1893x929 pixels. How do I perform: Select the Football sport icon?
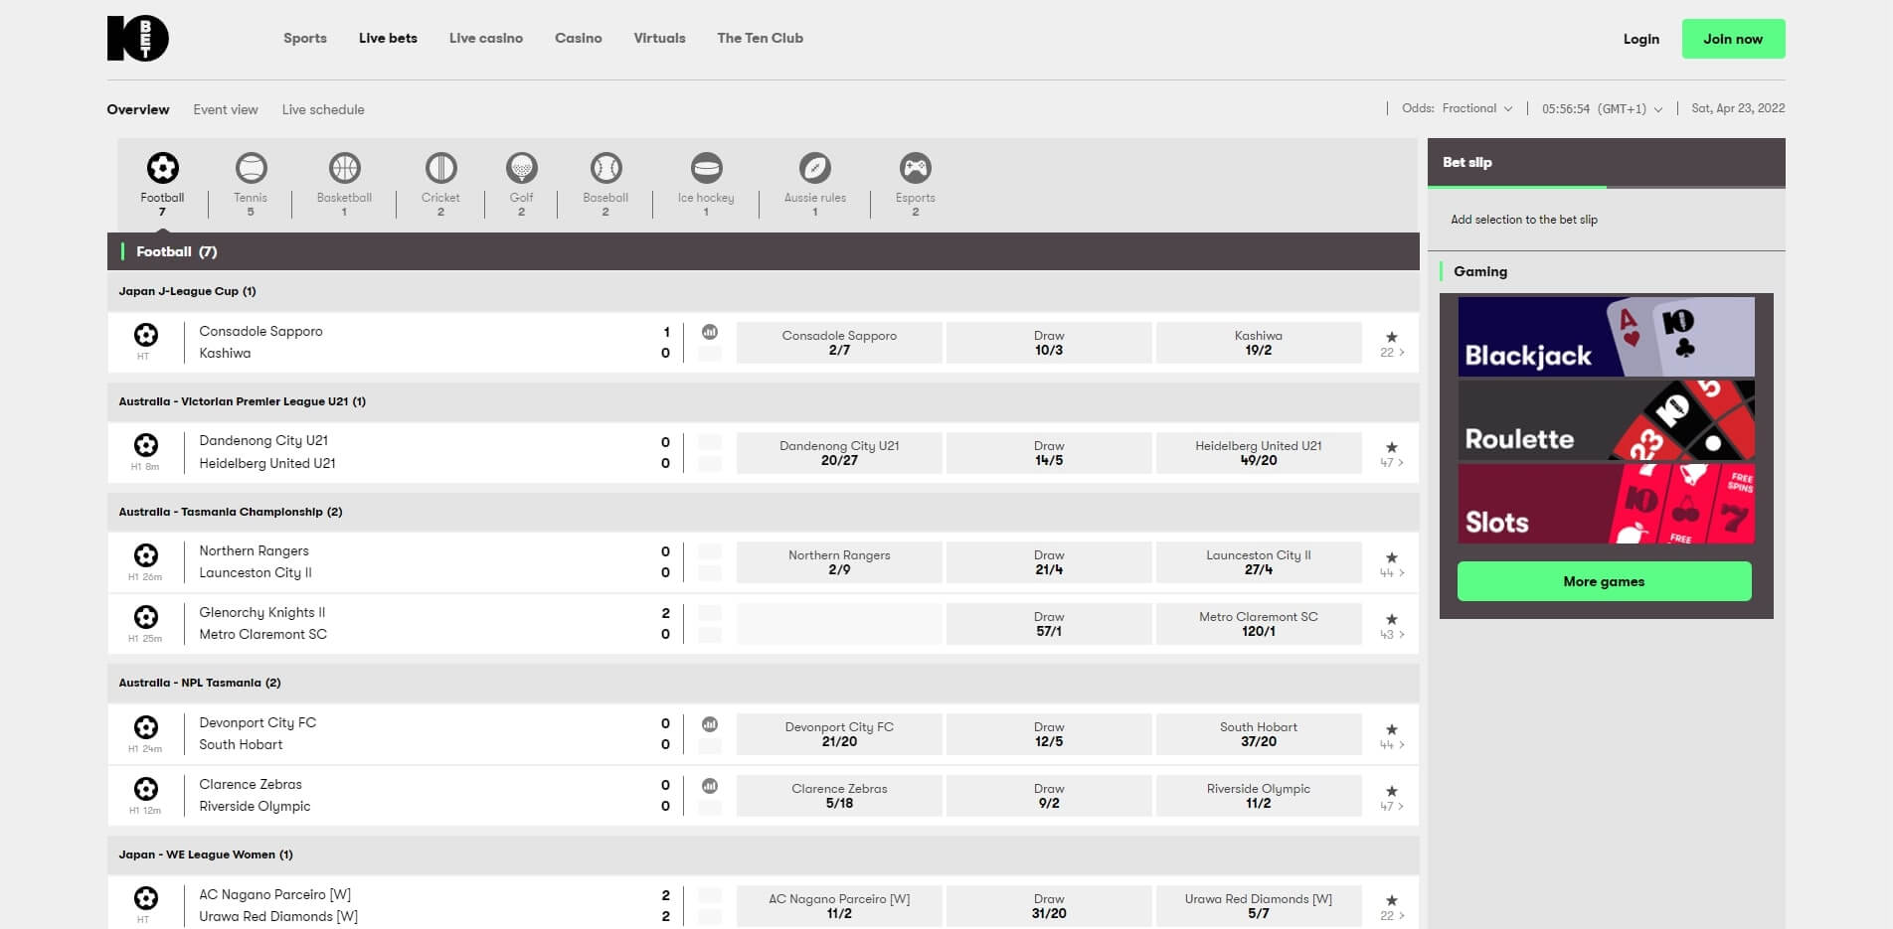pos(161,168)
